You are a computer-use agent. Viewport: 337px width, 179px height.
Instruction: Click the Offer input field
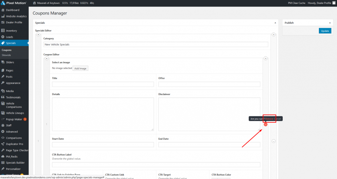(209, 84)
